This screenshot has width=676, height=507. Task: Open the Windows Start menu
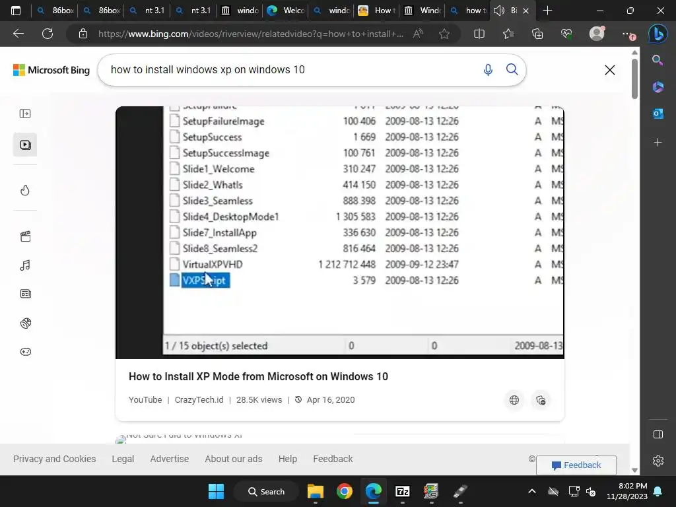(216, 491)
